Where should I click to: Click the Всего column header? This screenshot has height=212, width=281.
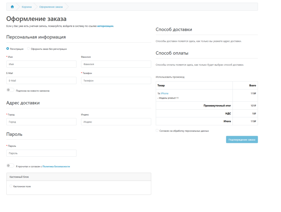coord(253,85)
